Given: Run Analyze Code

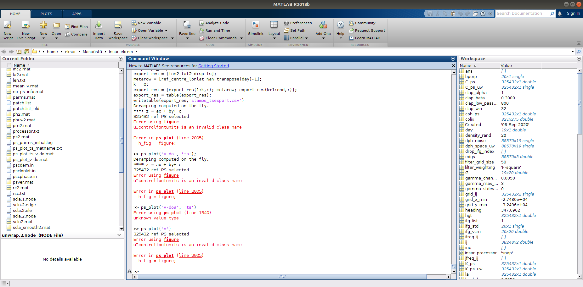Looking at the screenshot, I should (214, 23).
